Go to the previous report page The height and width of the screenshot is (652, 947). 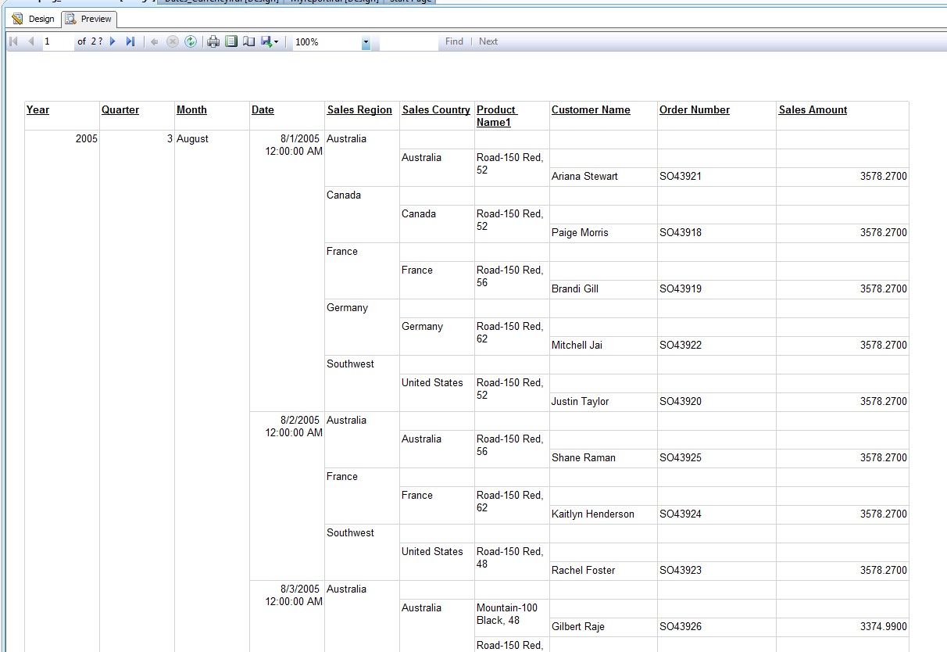(30, 41)
